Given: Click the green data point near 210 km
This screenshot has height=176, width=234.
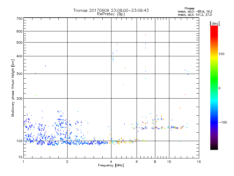Looking at the screenshot, I should 36,95.
